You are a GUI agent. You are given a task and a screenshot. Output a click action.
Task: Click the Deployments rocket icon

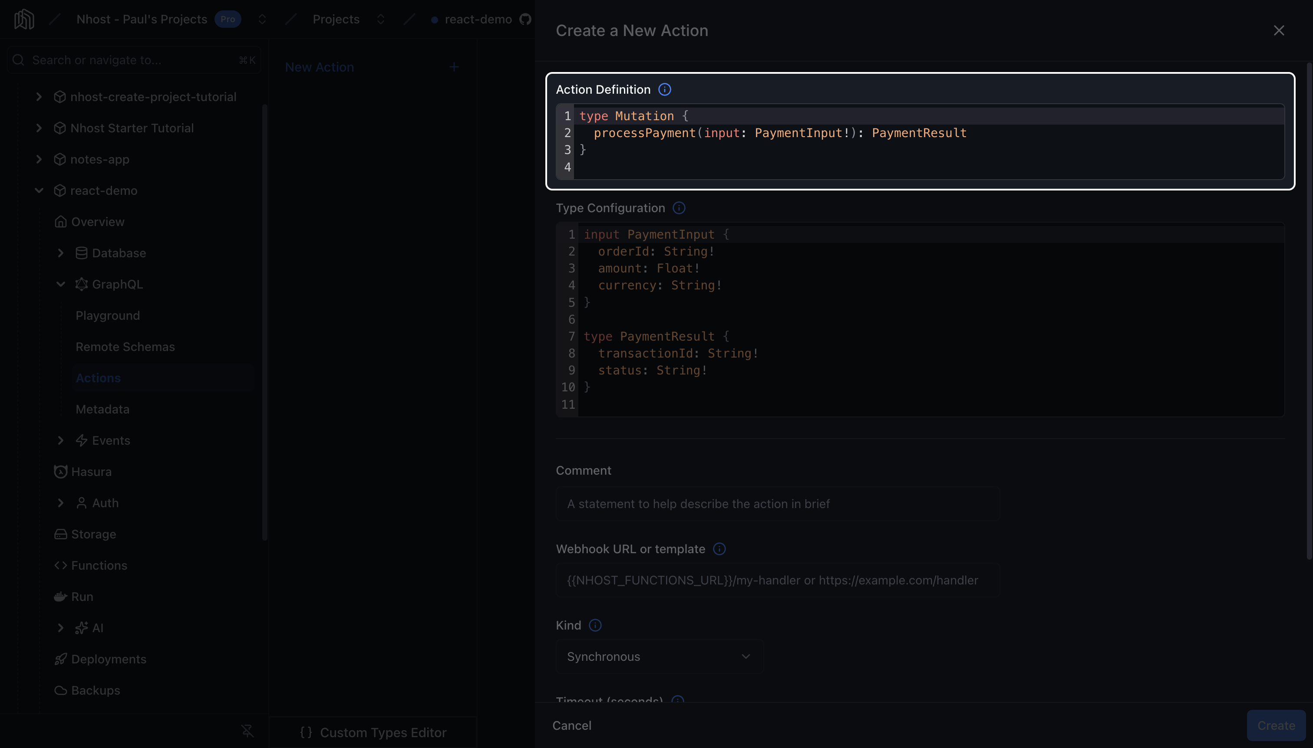(x=60, y=659)
